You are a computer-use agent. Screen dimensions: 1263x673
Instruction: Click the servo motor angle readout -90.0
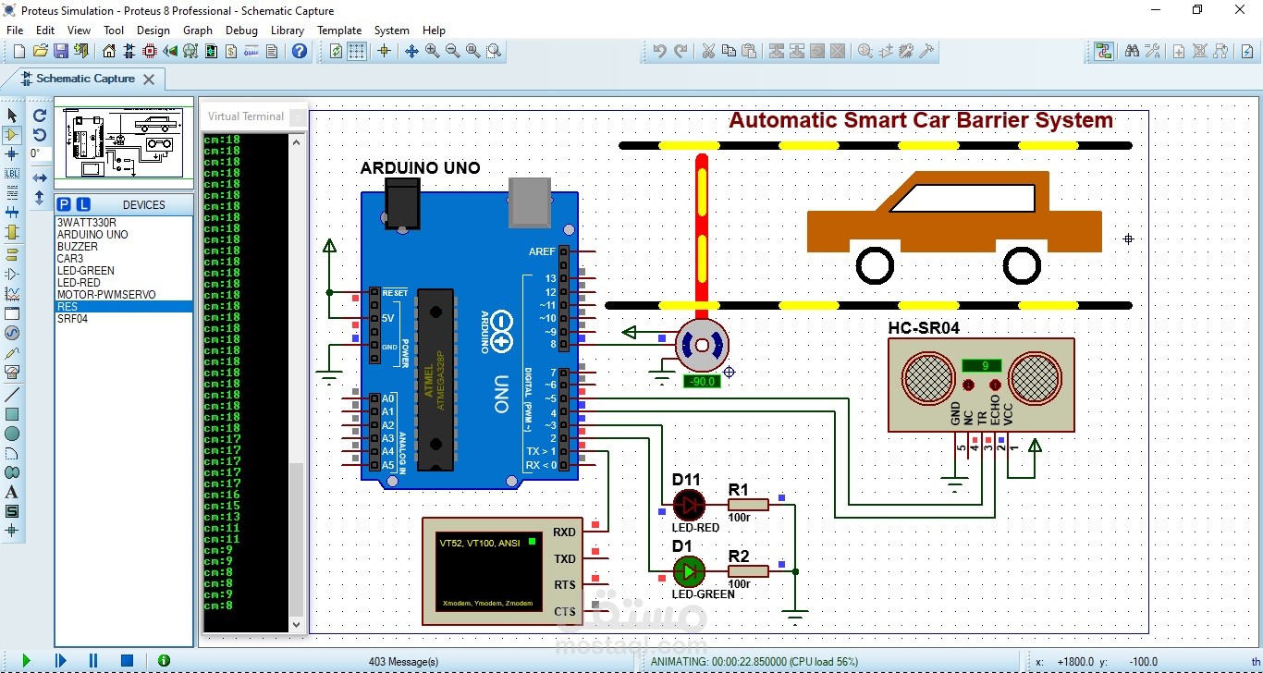tap(702, 381)
